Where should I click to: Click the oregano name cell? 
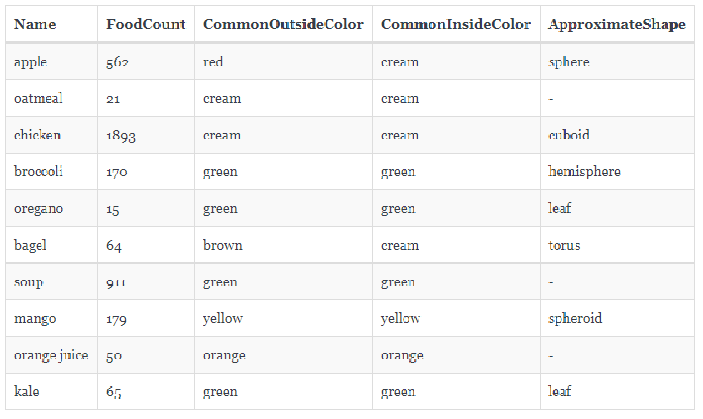(x=39, y=209)
